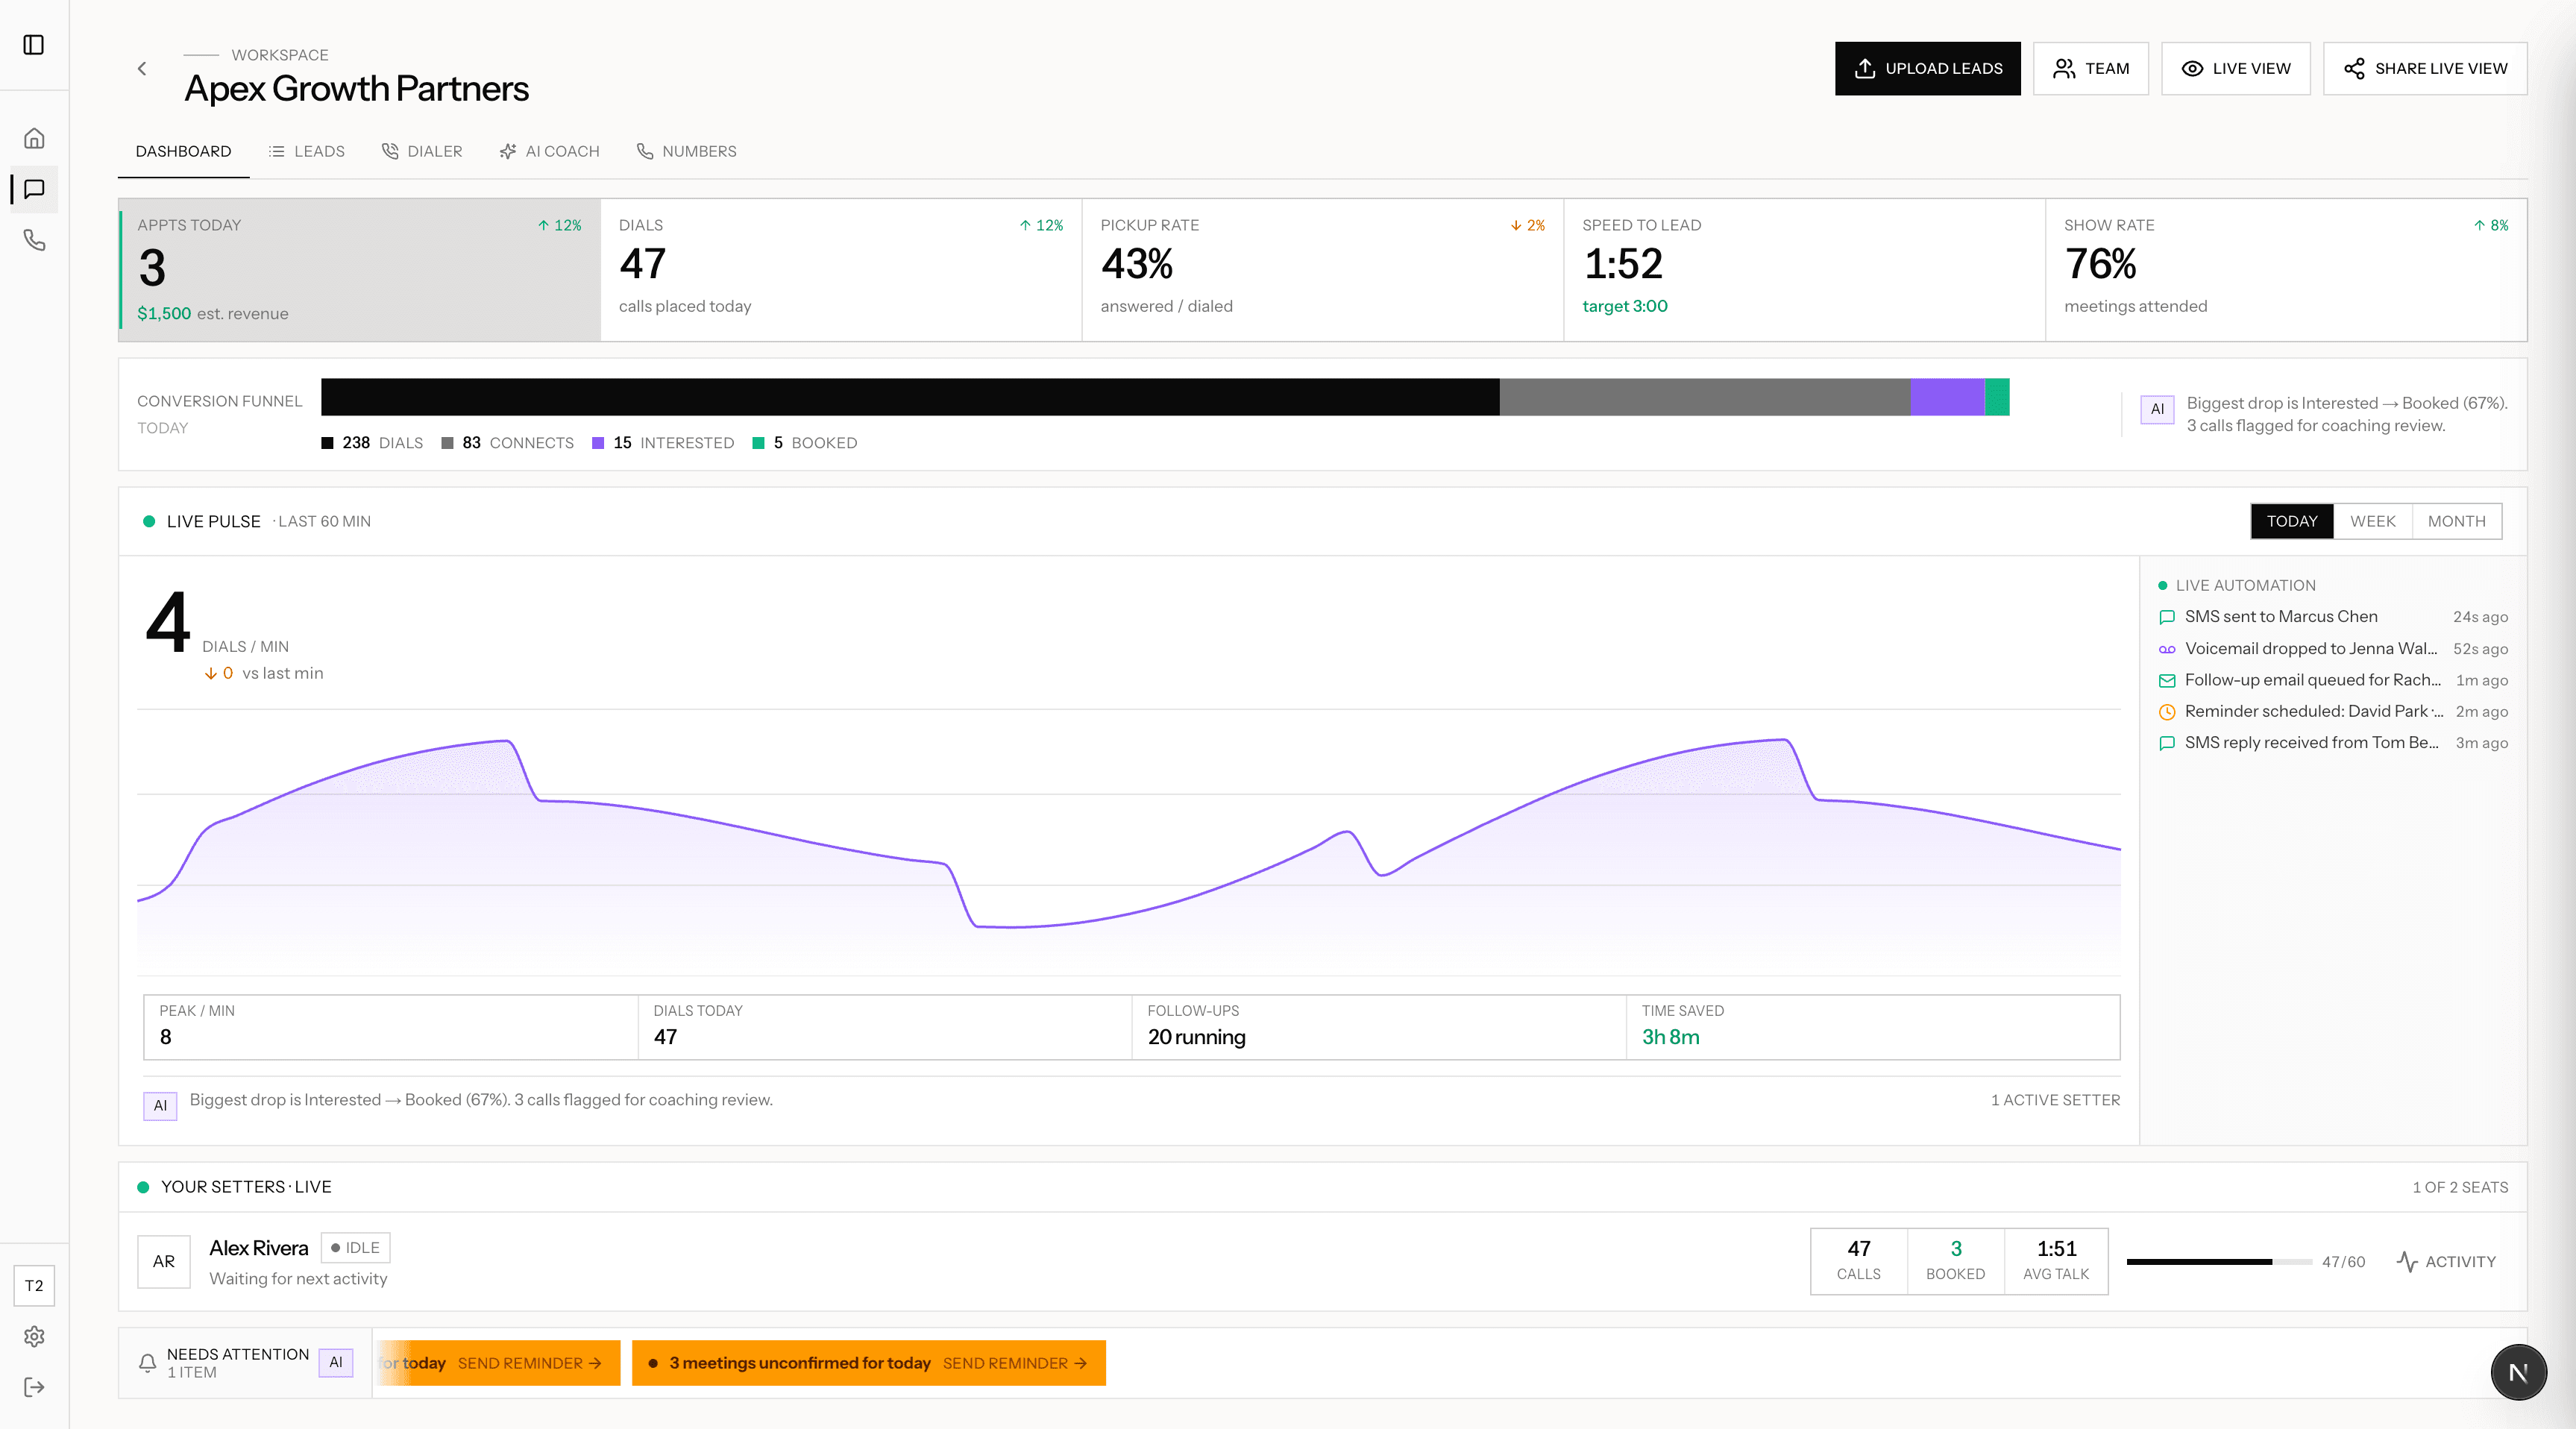Switch Live Pulse to Week
2576x1429 pixels.
pyautogui.click(x=2373, y=521)
